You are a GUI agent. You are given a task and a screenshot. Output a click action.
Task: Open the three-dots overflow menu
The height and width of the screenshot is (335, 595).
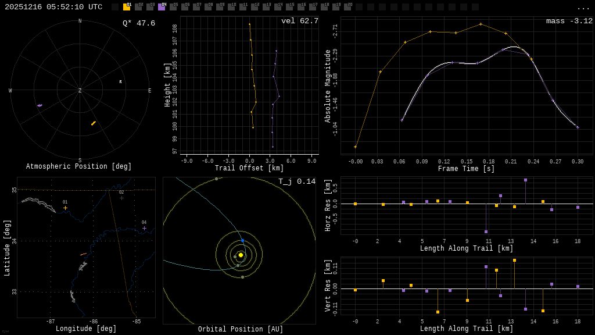coord(583,8)
